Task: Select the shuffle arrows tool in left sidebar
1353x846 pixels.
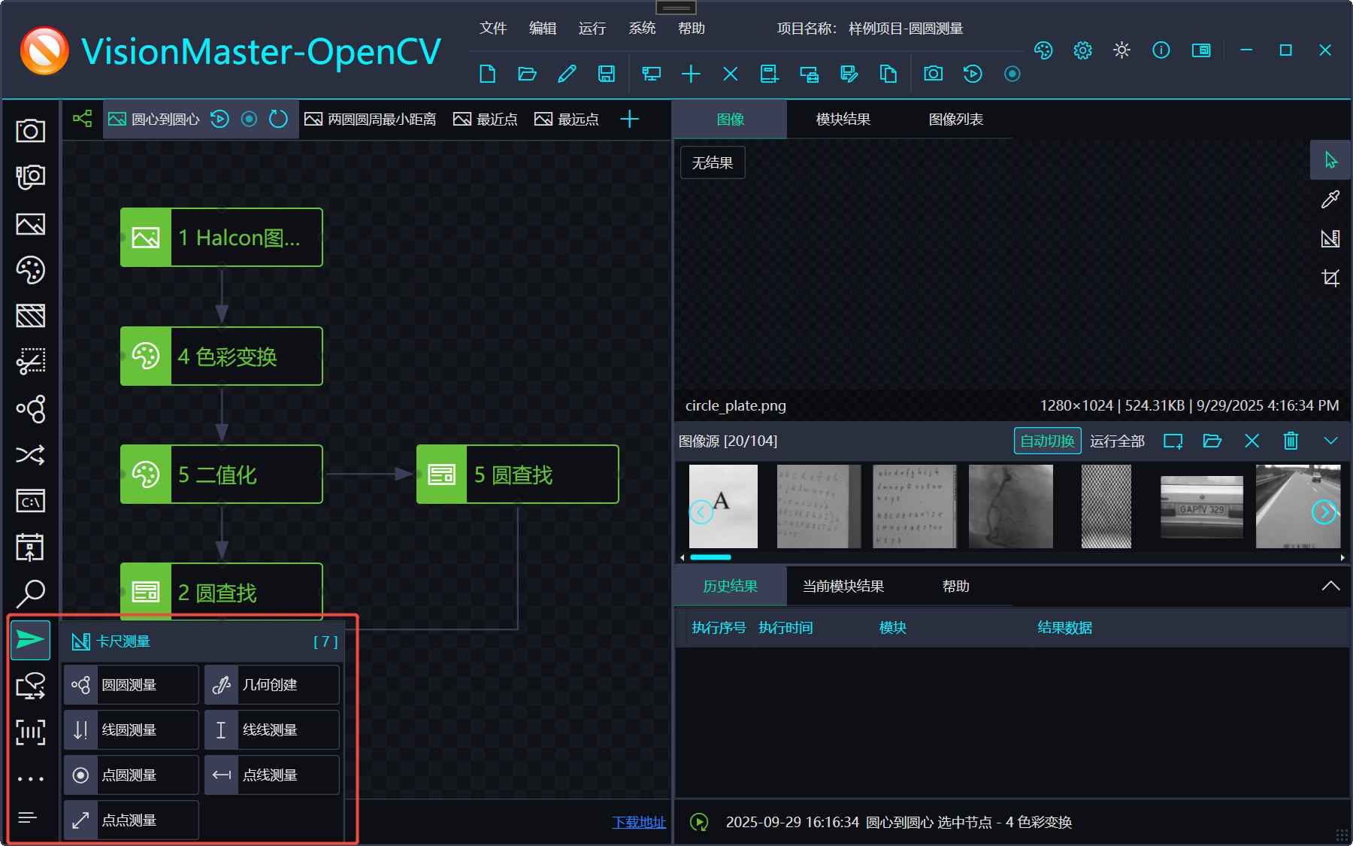Action: [30, 455]
